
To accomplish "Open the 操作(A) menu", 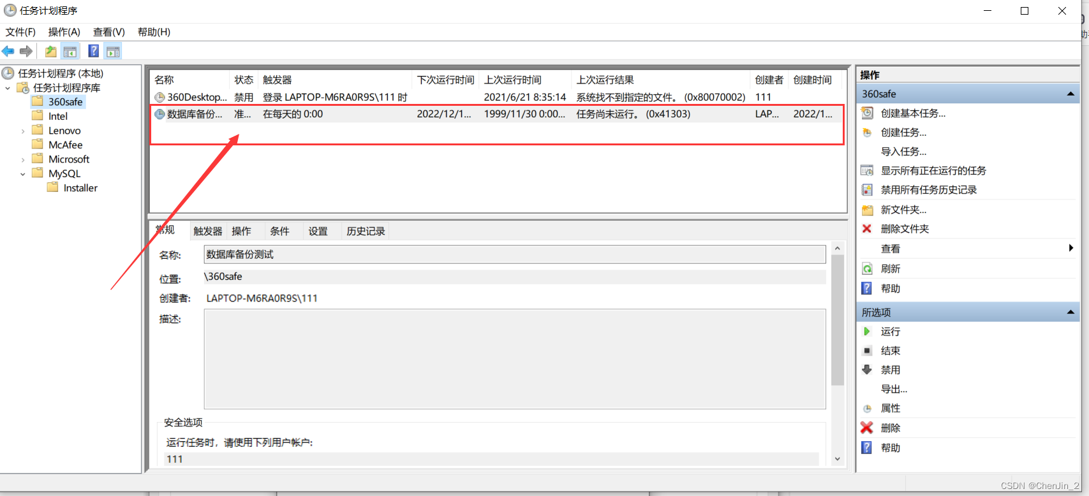I will [64, 32].
